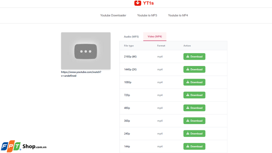The image size is (272, 153).
Task: Click the YT1s brand name text
Action: (148, 3)
